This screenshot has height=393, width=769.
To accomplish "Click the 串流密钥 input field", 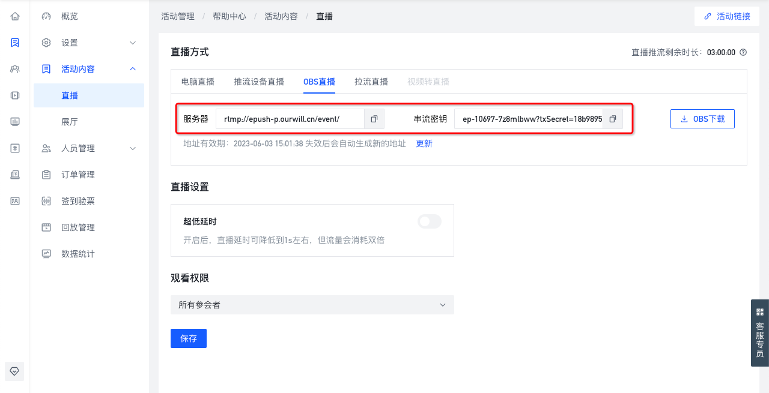I will tap(529, 119).
